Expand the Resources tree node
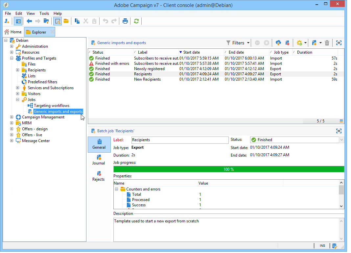The image size is (351, 253). 12,52
